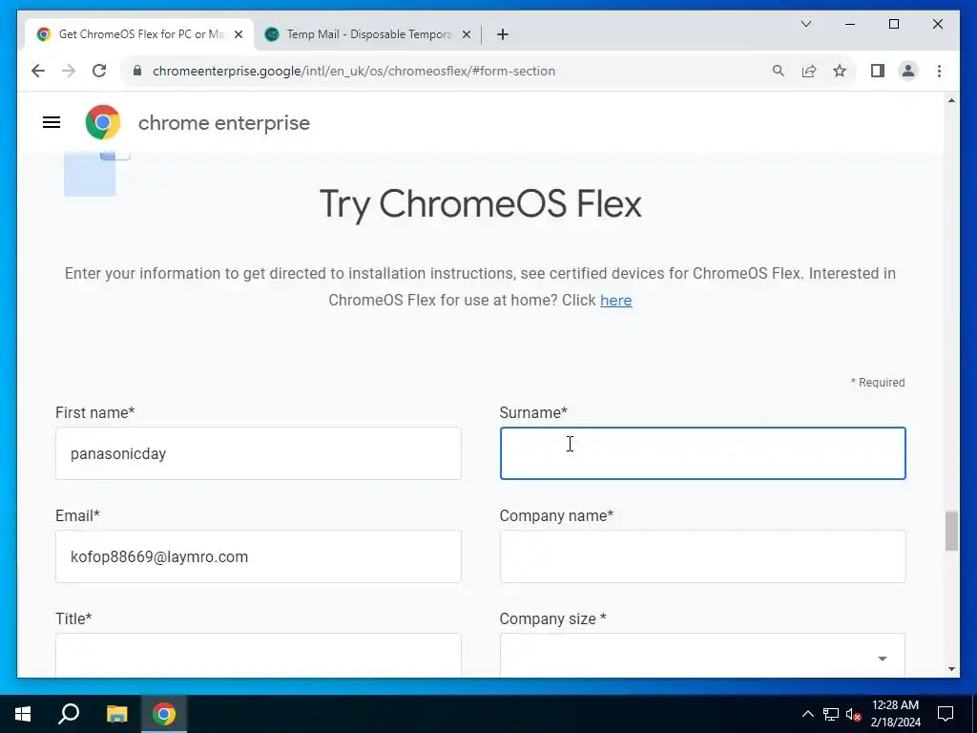Click the forward navigation arrow
The height and width of the screenshot is (733, 977).
coord(69,71)
